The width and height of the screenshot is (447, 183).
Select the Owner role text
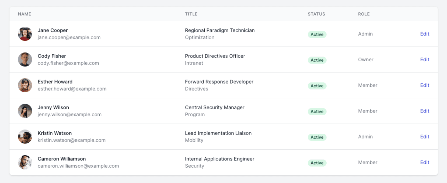coord(366,59)
